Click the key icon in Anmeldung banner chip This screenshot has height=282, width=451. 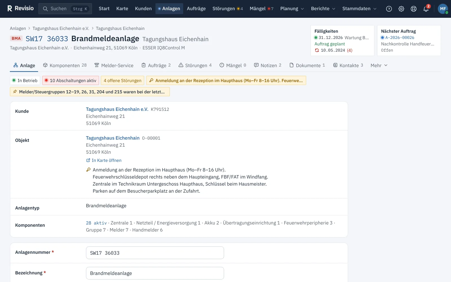[x=151, y=80]
